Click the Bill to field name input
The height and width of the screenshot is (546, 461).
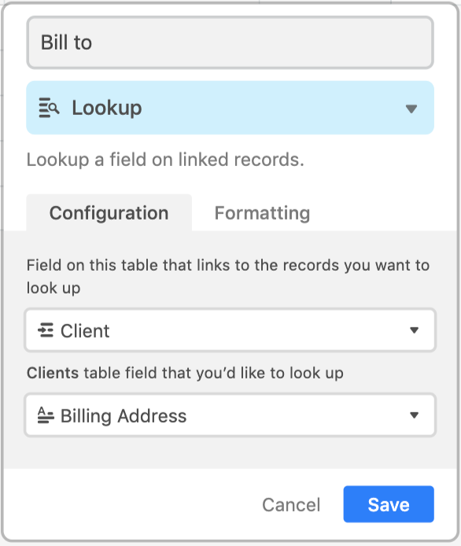[230, 42]
